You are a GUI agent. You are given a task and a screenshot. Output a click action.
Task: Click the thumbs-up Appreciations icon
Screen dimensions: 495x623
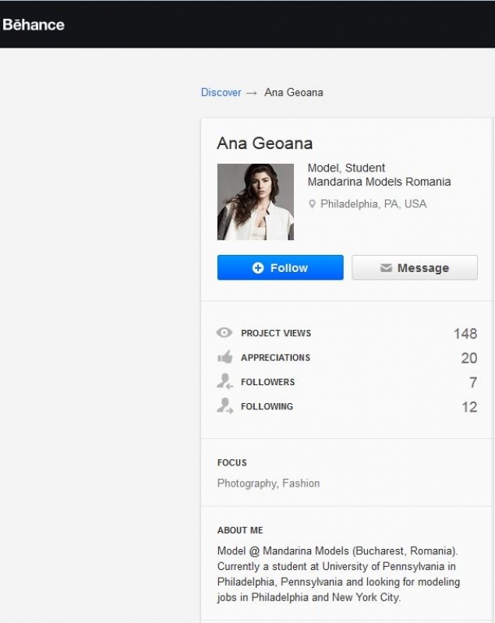pyautogui.click(x=225, y=357)
